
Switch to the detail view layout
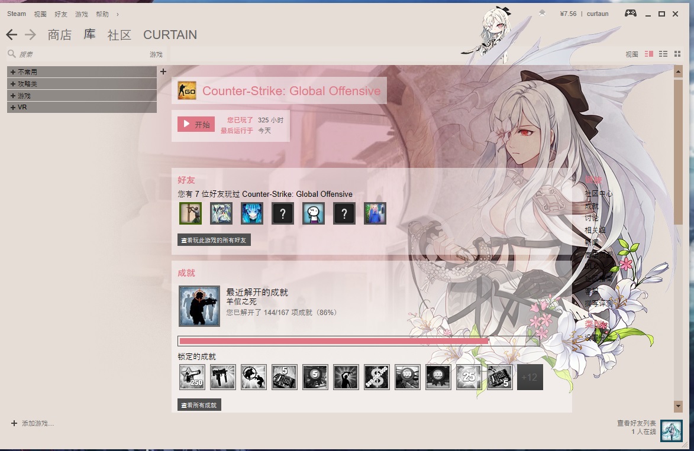tap(649, 54)
